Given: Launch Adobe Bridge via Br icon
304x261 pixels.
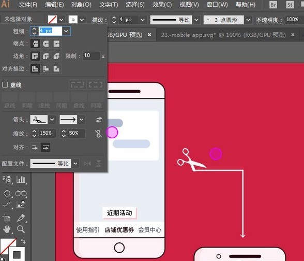Looking at the screenshot, I should pyautogui.click(x=273, y=5).
